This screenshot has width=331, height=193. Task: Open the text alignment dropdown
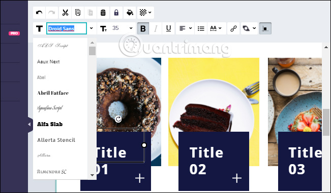pyautogui.click(x=186, y=28)
